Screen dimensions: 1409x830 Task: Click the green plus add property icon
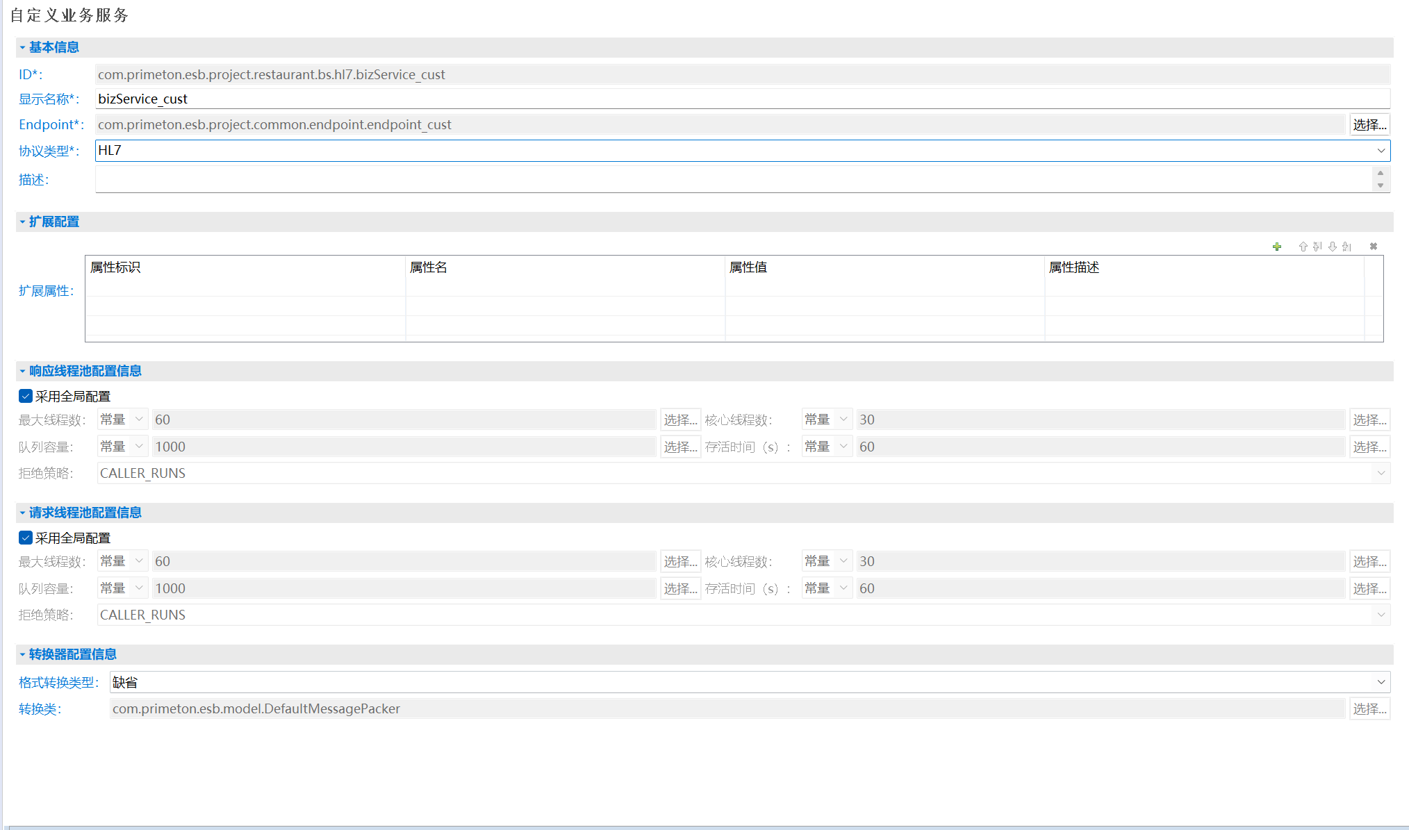click(1277, 247)
